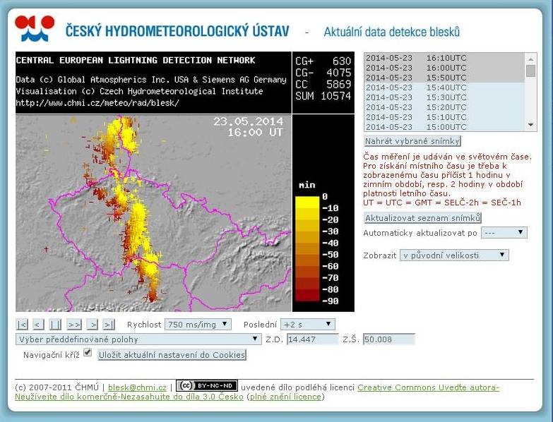Expand Vyber předdefinované polohy dropdown
This screenshot has height=422, width=553.
[x=138, y=339]
